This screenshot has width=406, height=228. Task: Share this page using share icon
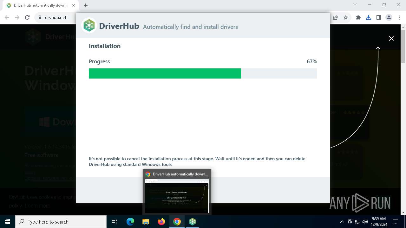pos(336,17)
